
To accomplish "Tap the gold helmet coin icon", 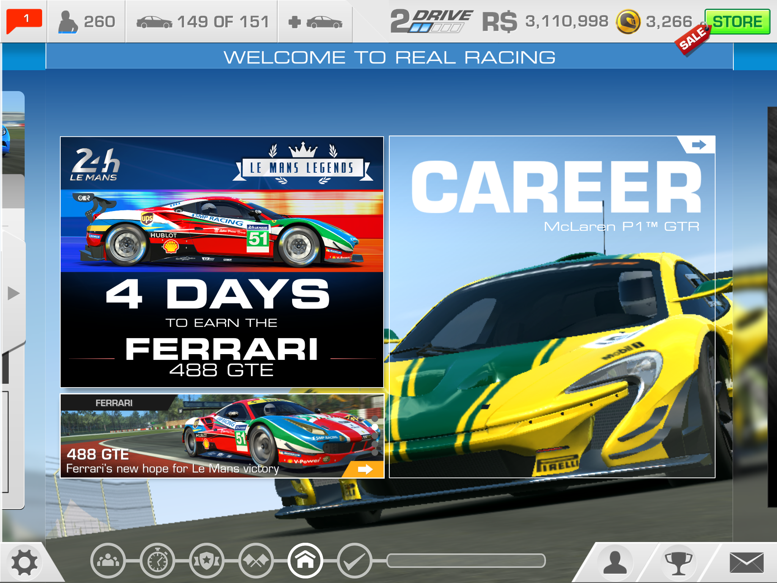I will (628, 22).
